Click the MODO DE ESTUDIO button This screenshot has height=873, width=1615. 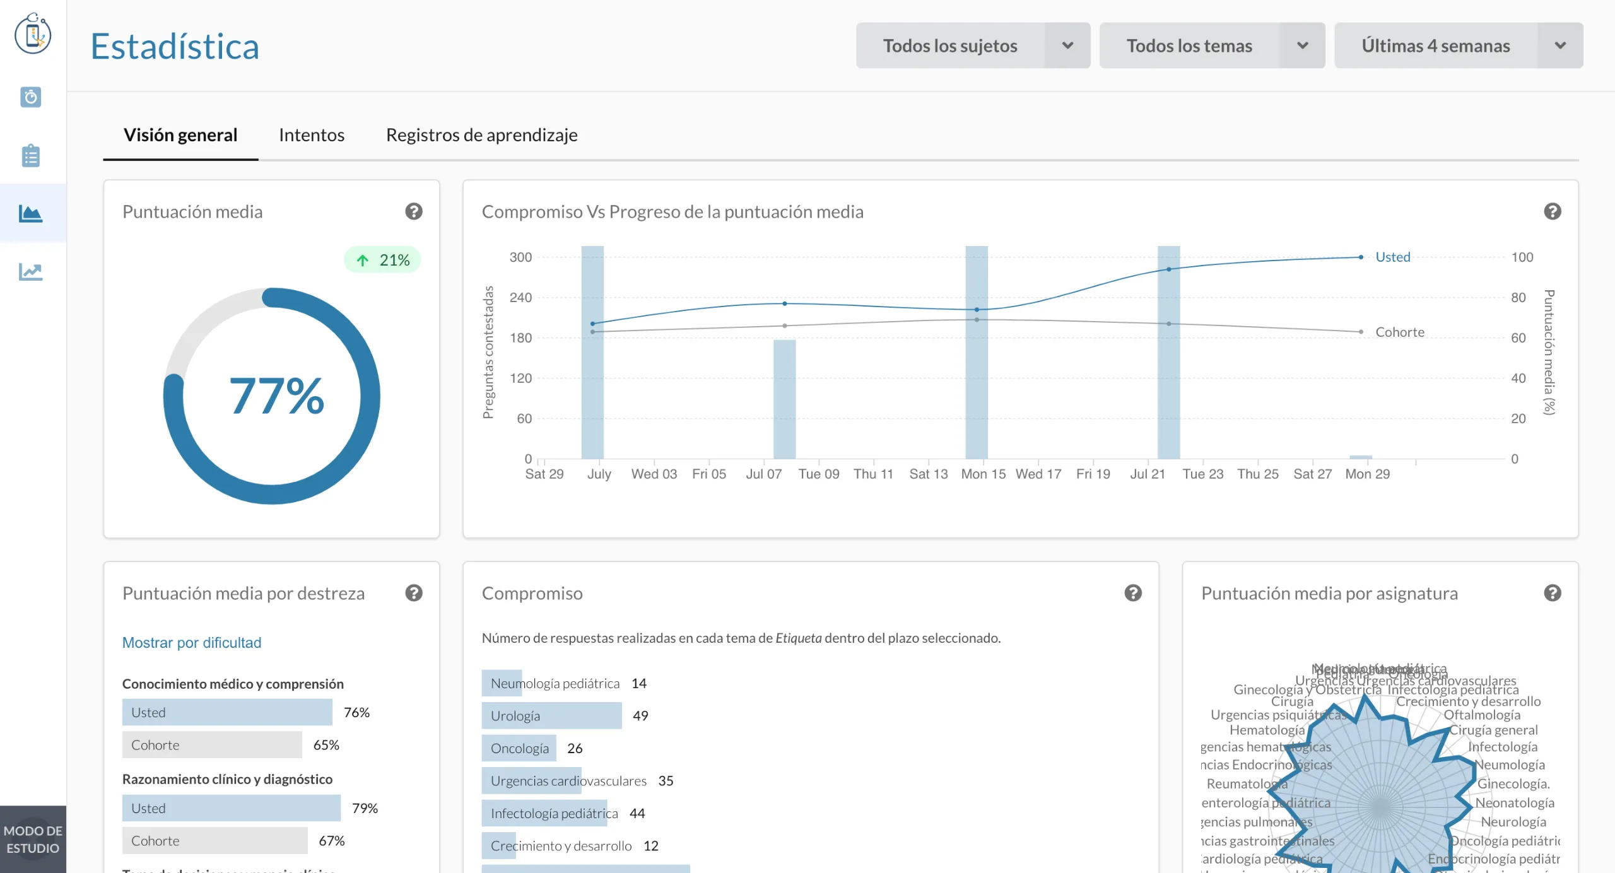pyautogui.click(x=33, y=839)
